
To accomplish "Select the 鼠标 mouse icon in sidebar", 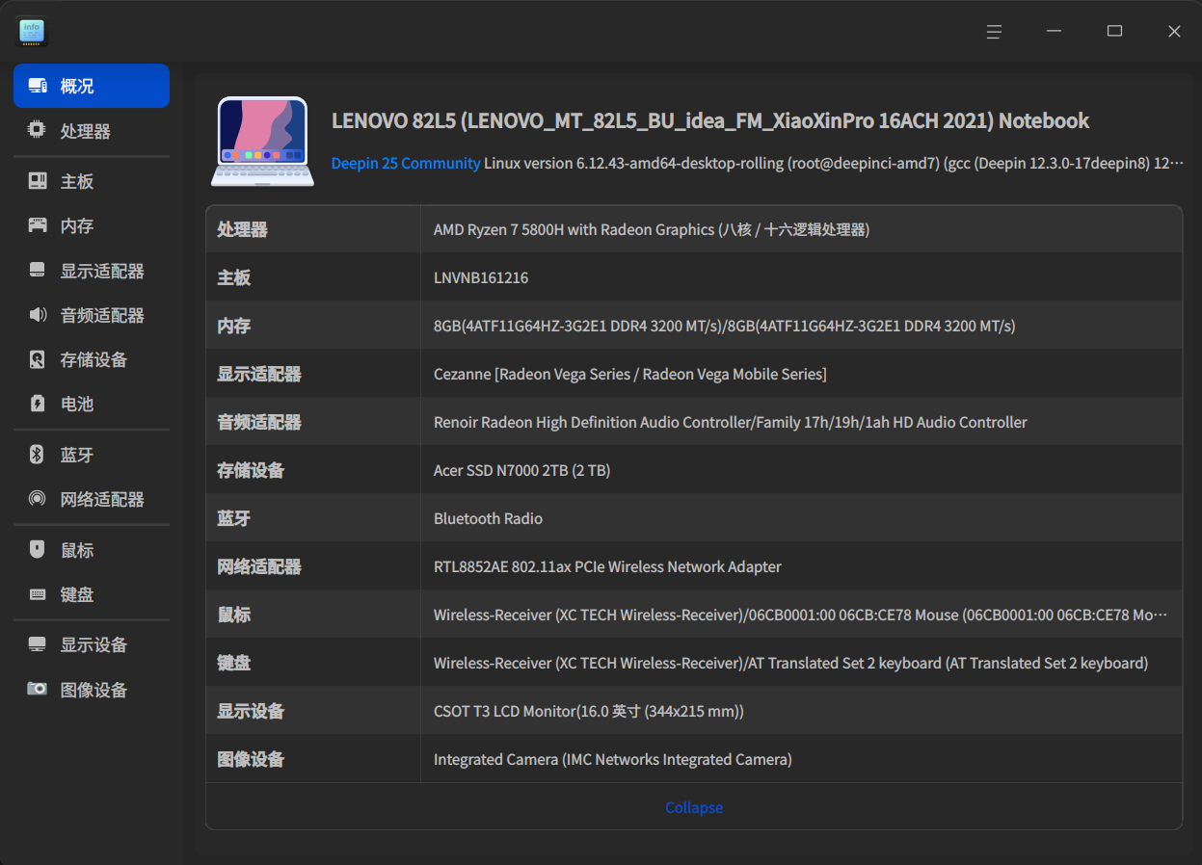I will point(37,550).
